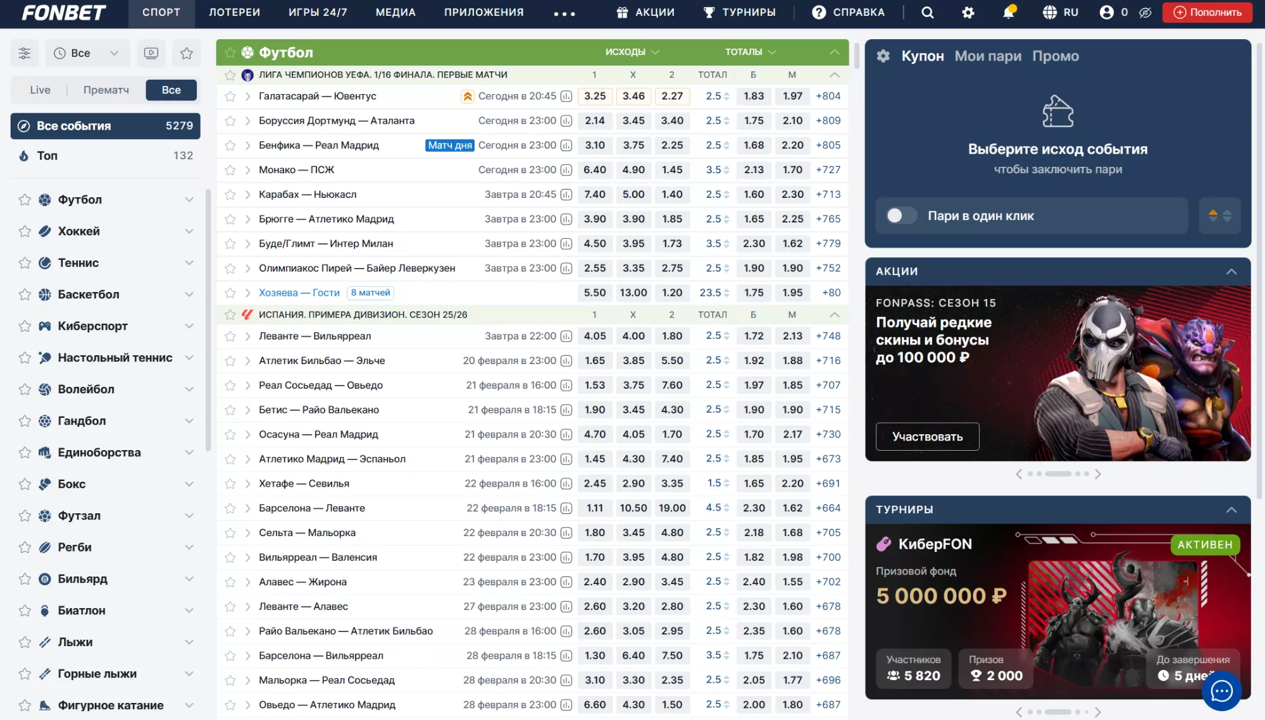
Task: Toggle 'Пари в один клик' switch
Action: point(901,216)
